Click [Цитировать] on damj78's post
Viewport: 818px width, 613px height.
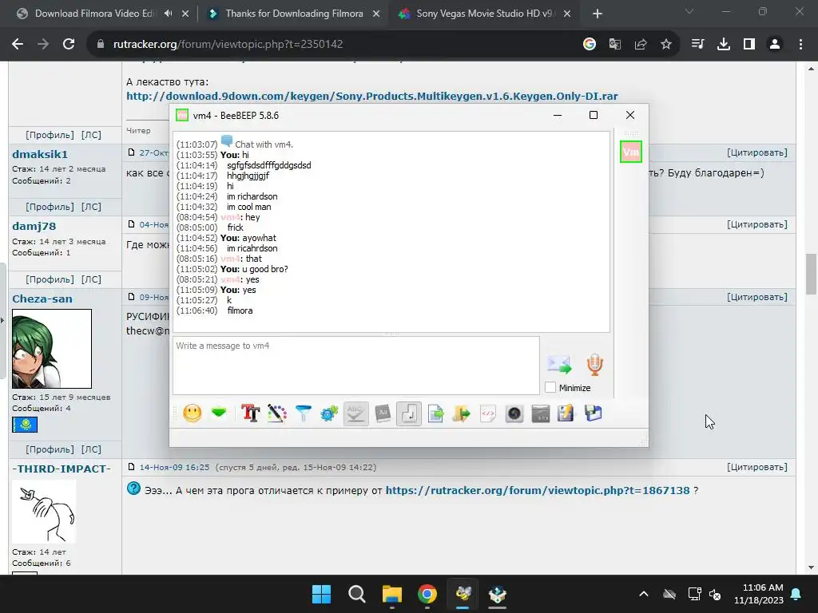757,224
